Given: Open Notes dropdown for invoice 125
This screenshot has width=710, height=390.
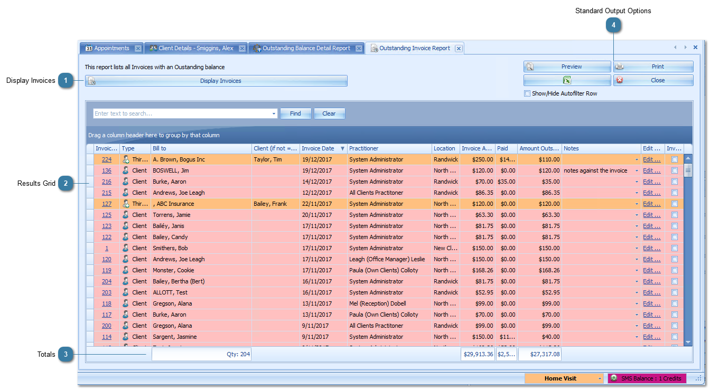Looking at the screenshot, I should point(637,215).
